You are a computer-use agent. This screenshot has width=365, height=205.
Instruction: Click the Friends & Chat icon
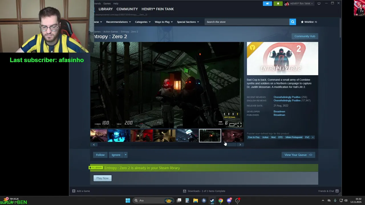pos(337,191)
